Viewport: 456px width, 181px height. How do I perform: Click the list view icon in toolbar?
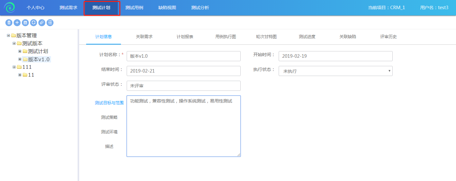pos(50,22)
